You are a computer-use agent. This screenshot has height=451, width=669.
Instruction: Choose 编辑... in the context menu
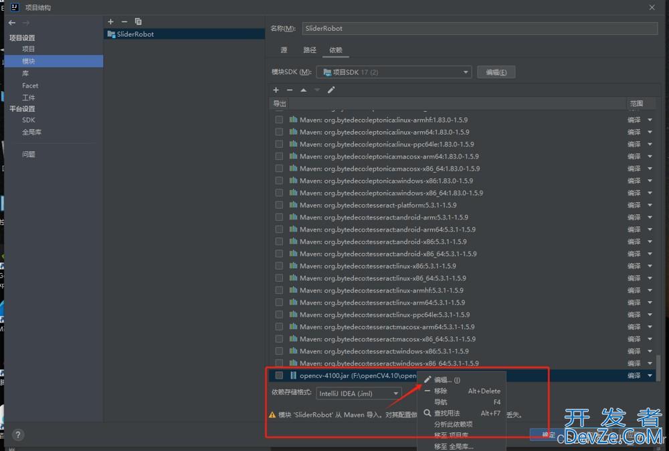coord(462,380)
